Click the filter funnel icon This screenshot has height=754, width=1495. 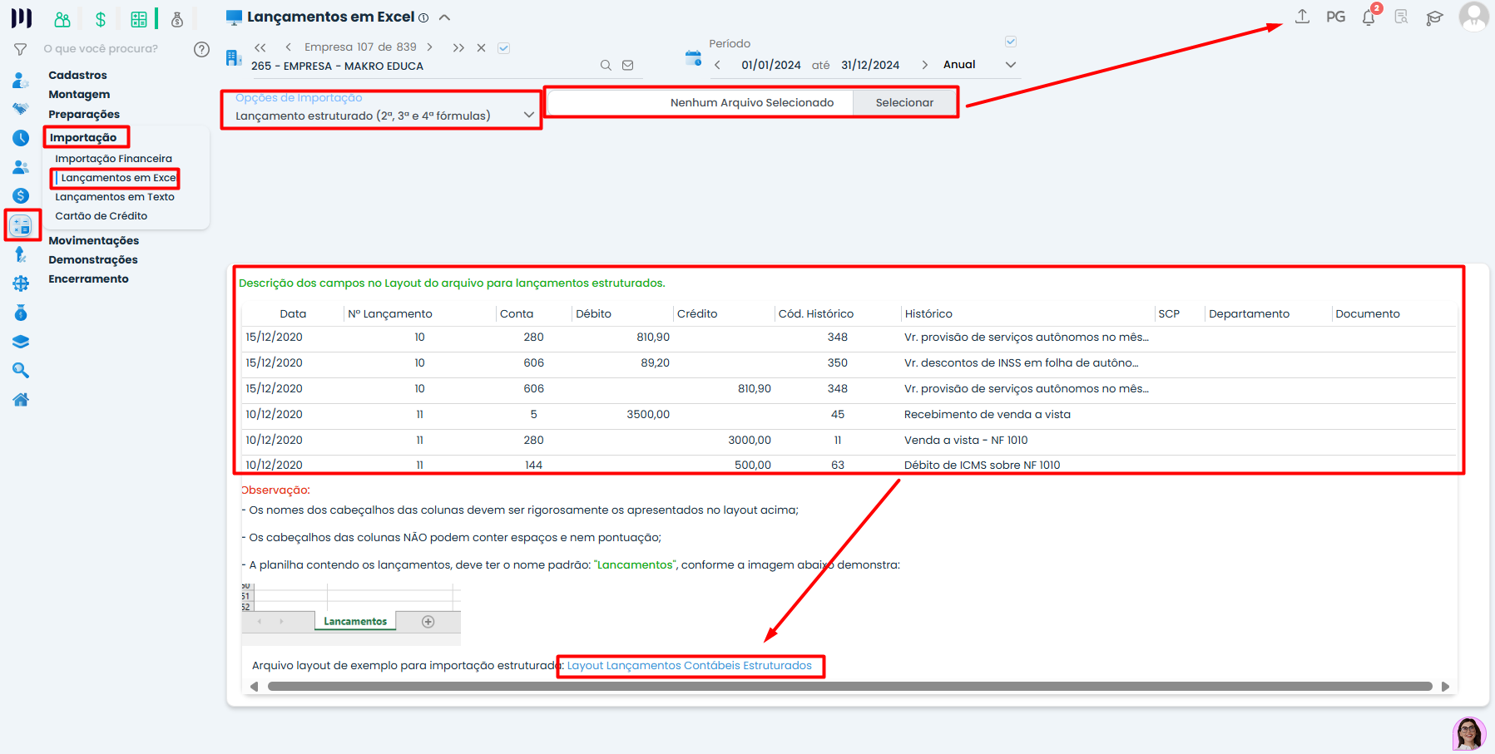click(21, 50)
